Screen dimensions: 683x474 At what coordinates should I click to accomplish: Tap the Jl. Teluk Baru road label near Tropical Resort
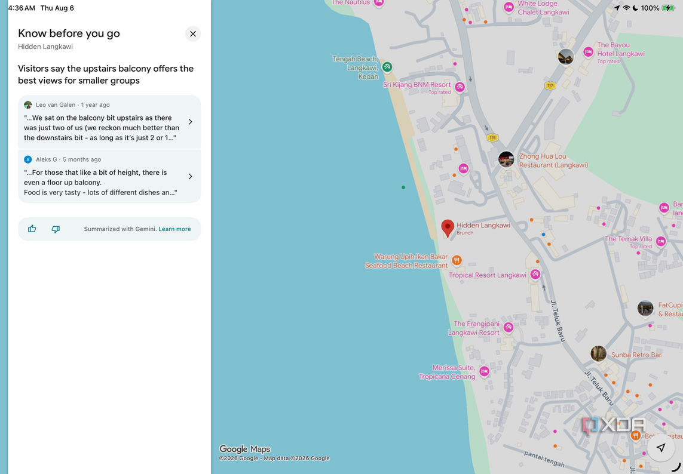558,321
